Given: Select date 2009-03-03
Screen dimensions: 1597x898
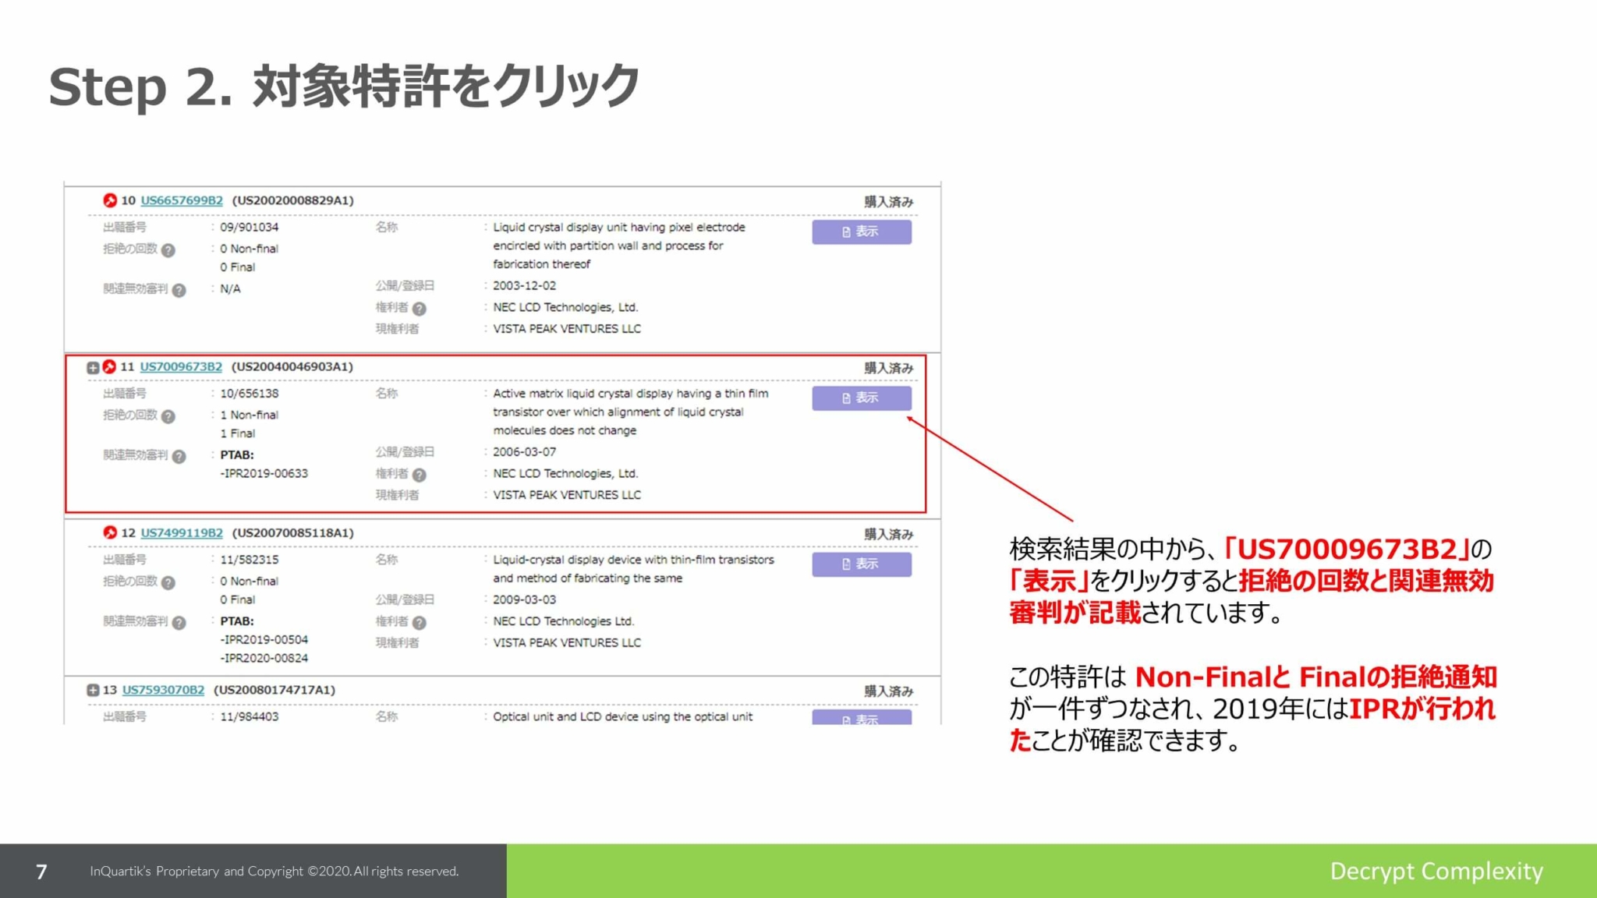Looking at the screenshot, I should coord(524,599).
